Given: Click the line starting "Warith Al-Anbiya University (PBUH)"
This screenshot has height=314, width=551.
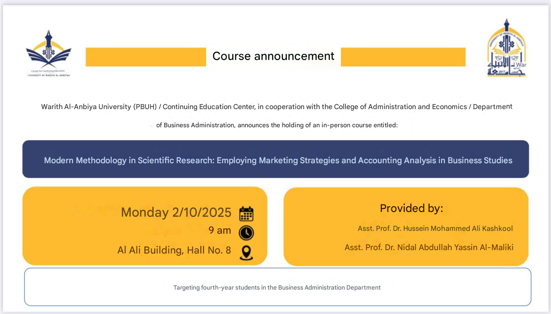Looking at the screenshot, I should (x=276, y=107).
